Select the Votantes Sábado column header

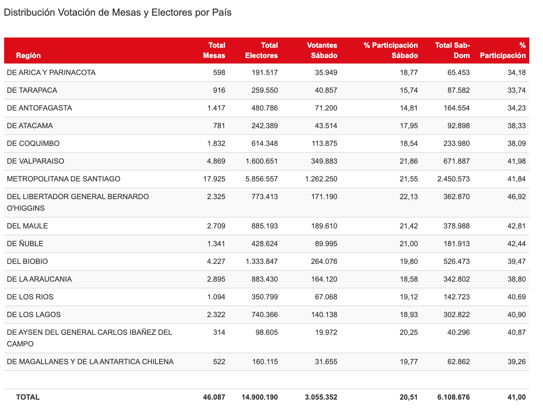[x=322, y=50]
